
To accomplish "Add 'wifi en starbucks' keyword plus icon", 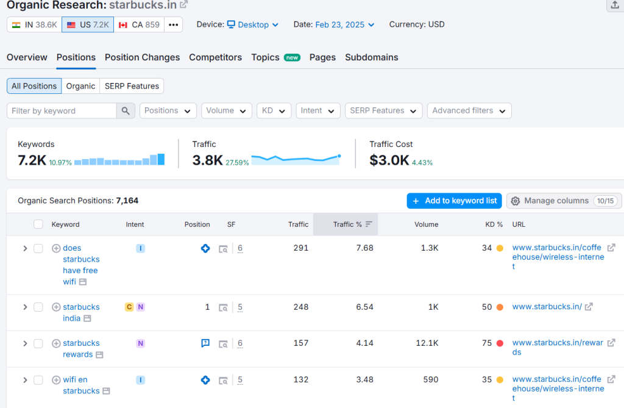I will click(56, 380).
